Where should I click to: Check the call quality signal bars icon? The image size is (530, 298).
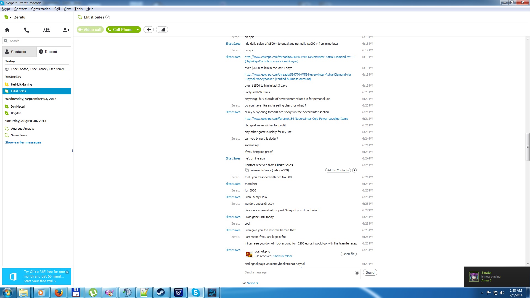(x=162, y=30)
